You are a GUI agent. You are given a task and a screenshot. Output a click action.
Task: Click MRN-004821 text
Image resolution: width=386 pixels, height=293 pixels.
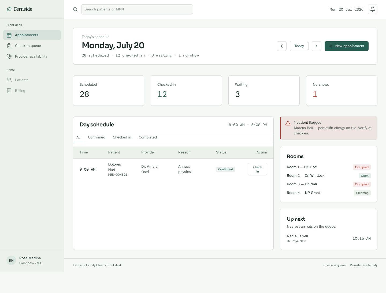(118, 175)
